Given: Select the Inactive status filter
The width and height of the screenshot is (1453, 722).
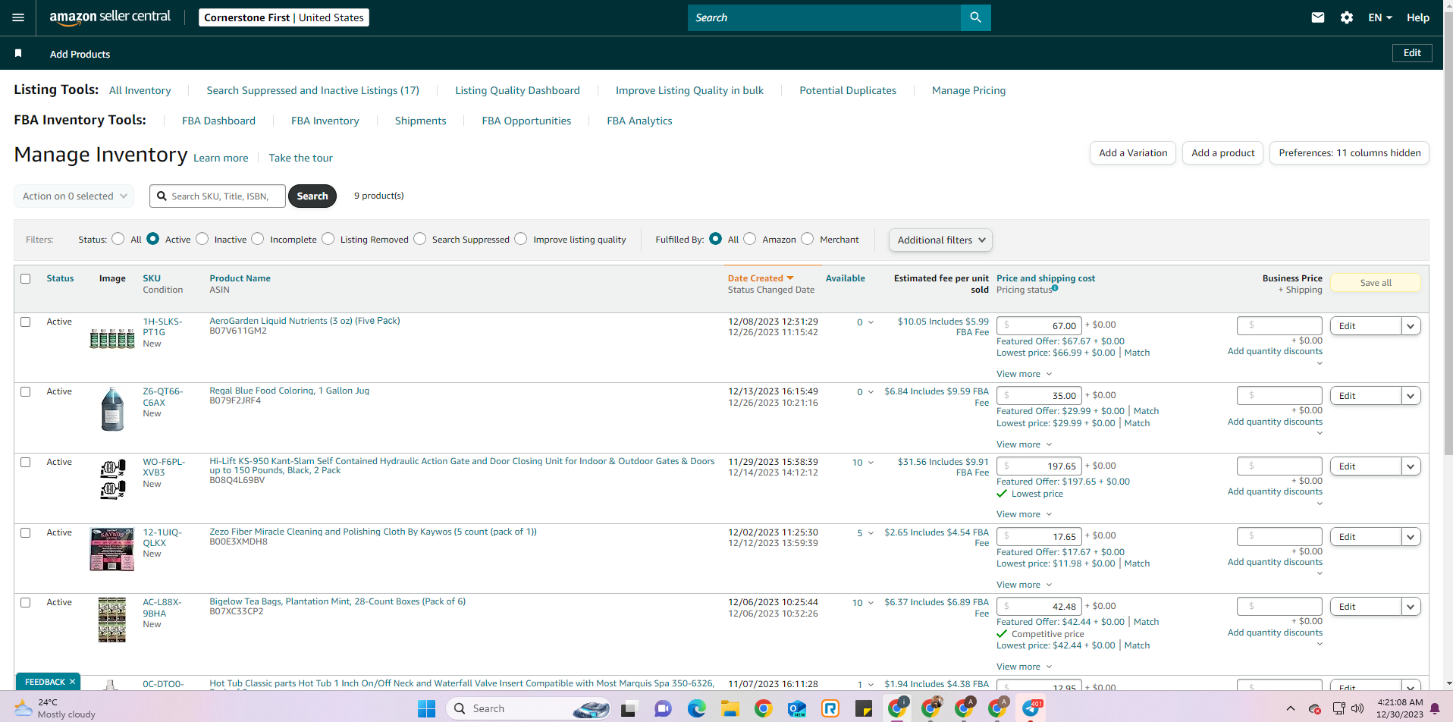Looking at the screenshot, I should tap(202, 239).
